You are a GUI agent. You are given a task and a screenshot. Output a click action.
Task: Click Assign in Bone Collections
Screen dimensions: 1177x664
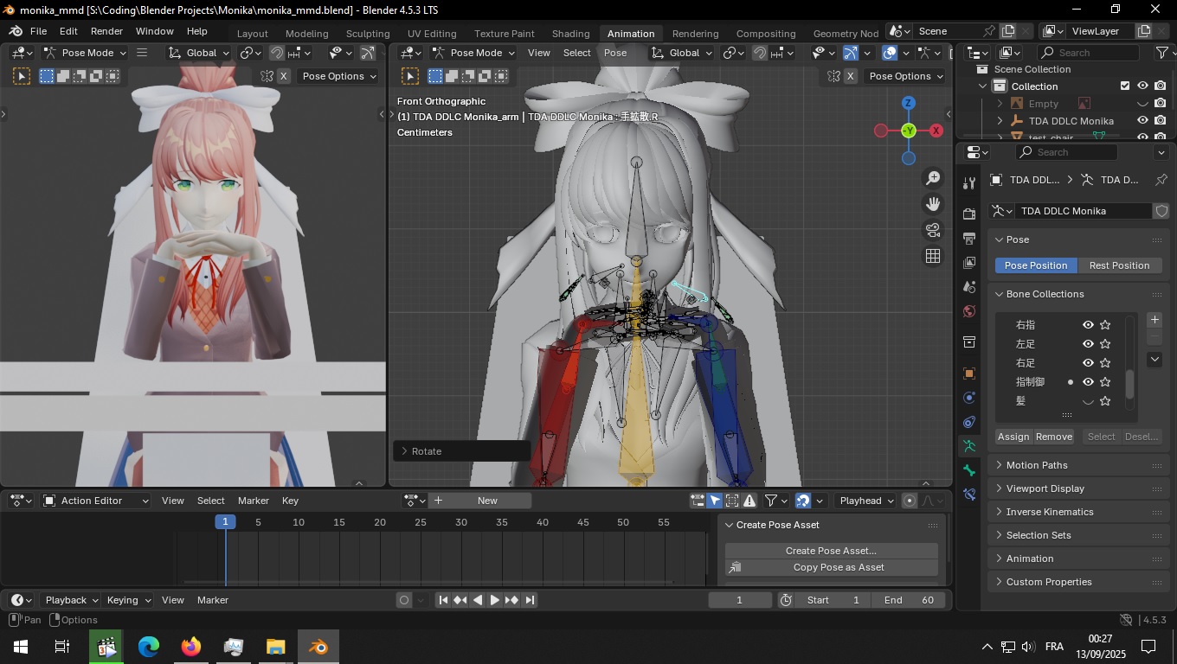(1013, 437)
